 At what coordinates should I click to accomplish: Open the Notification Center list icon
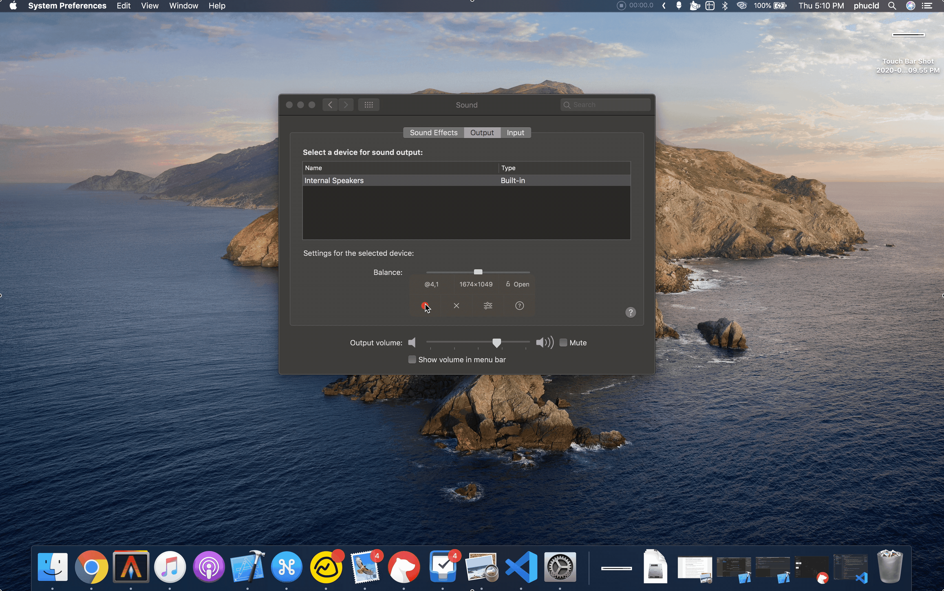(927, 6)
